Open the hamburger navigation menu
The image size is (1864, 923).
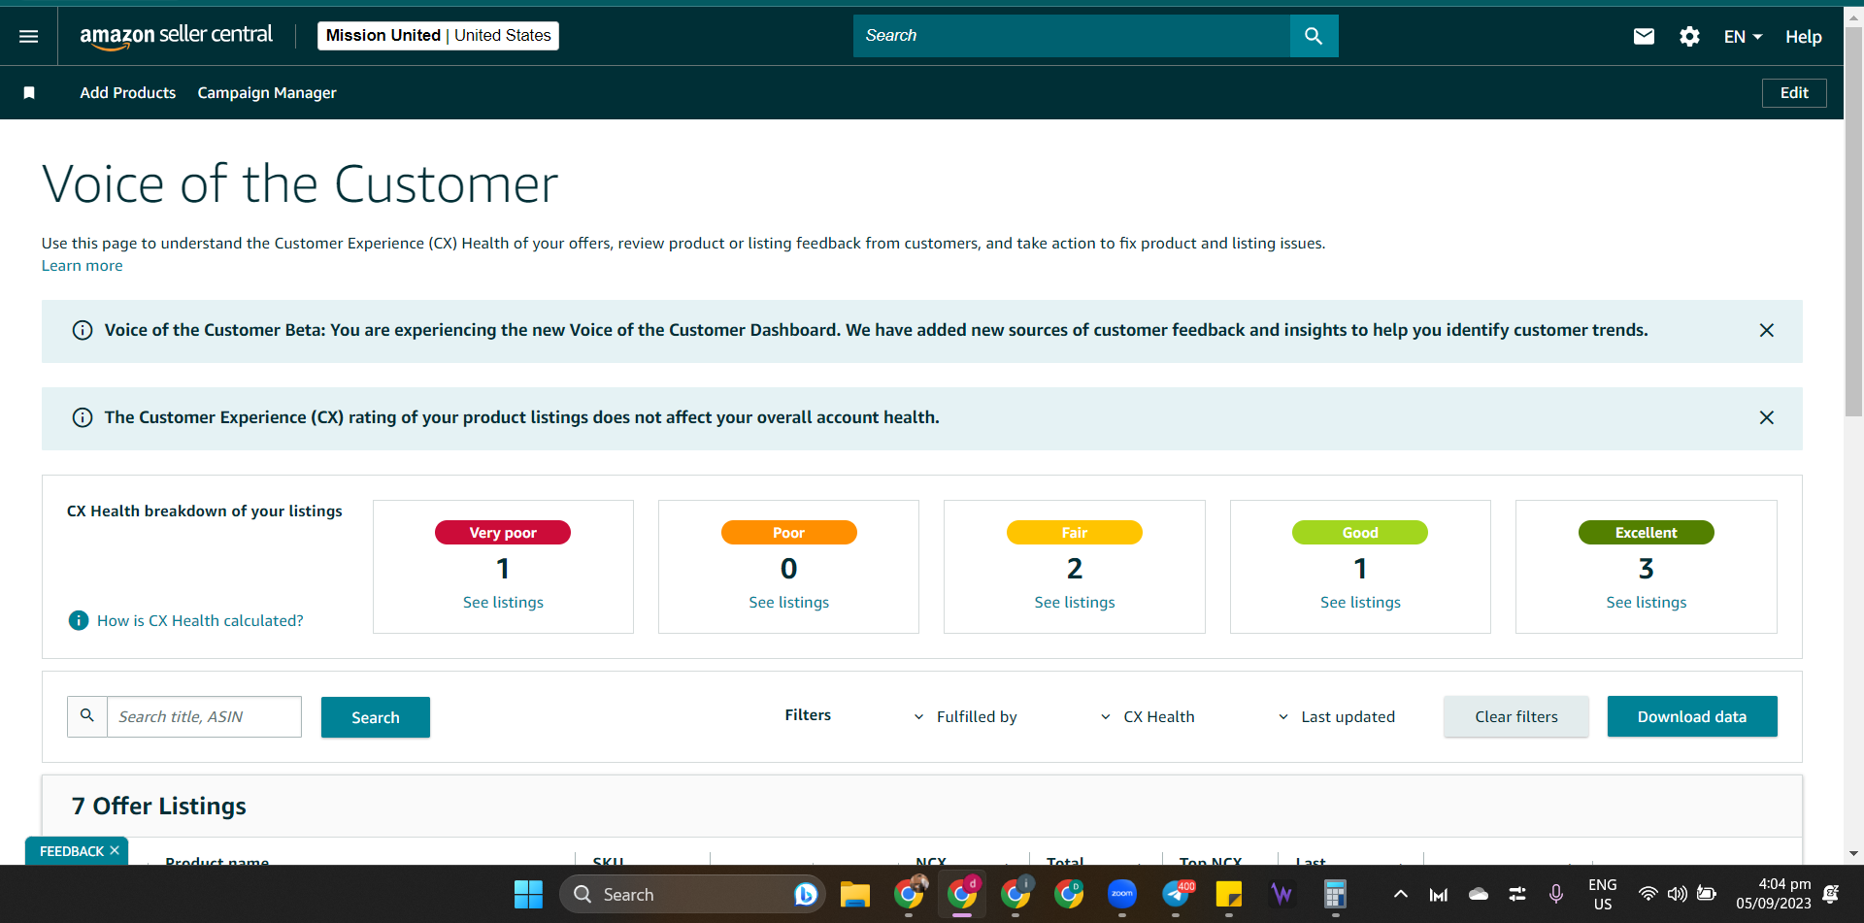(29, 36)
